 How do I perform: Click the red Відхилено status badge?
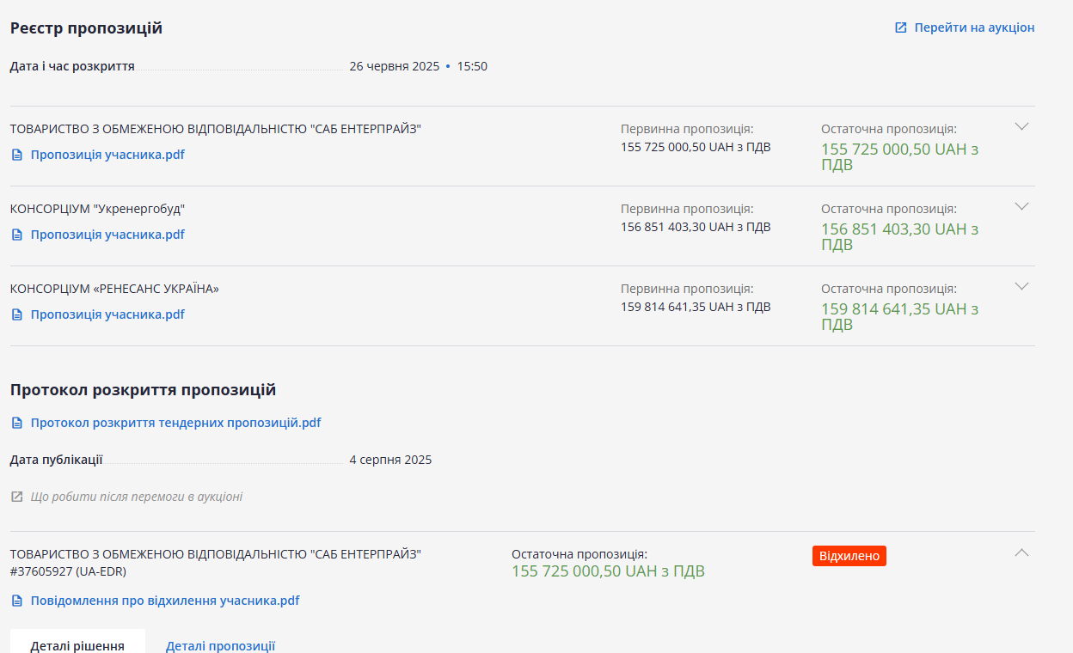click(849, 556)
